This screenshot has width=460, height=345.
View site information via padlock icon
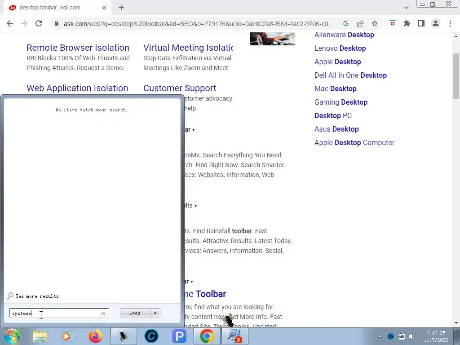tap(57, 23)
